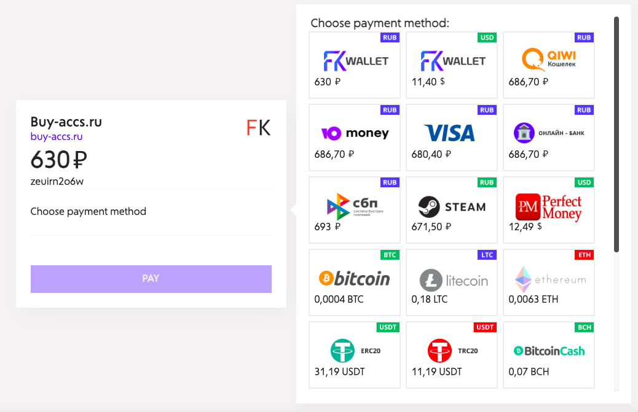
Task: Select QIWI Koshelek payment method
Action: [549, 65]
